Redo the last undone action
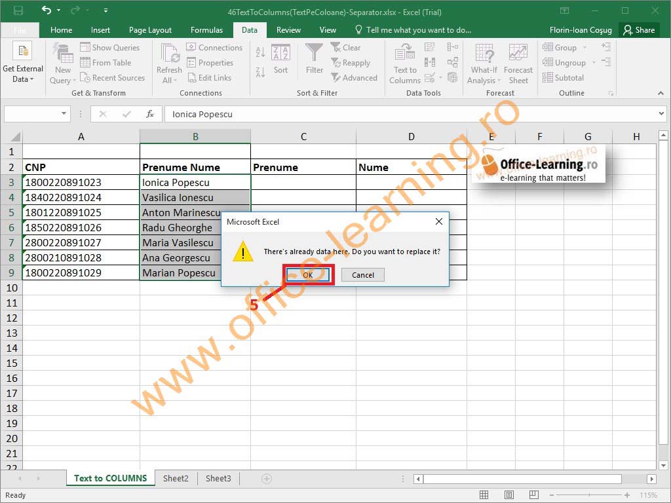This screenshot has height=503, width=671. click(x=75, y=10)
